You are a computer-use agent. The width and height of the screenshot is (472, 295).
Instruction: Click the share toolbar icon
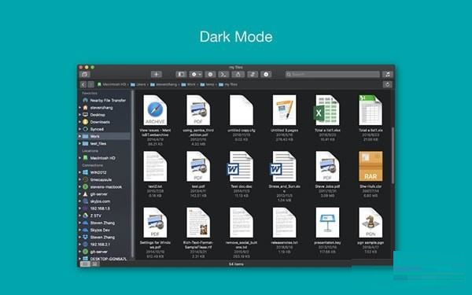pyautogui.click(x=238, y=74)
